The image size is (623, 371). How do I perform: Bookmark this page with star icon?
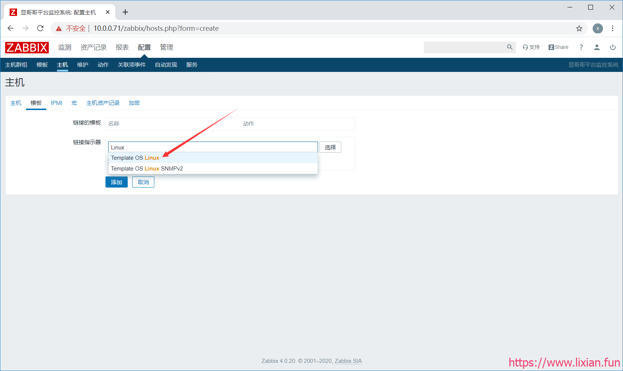(579, 29)
